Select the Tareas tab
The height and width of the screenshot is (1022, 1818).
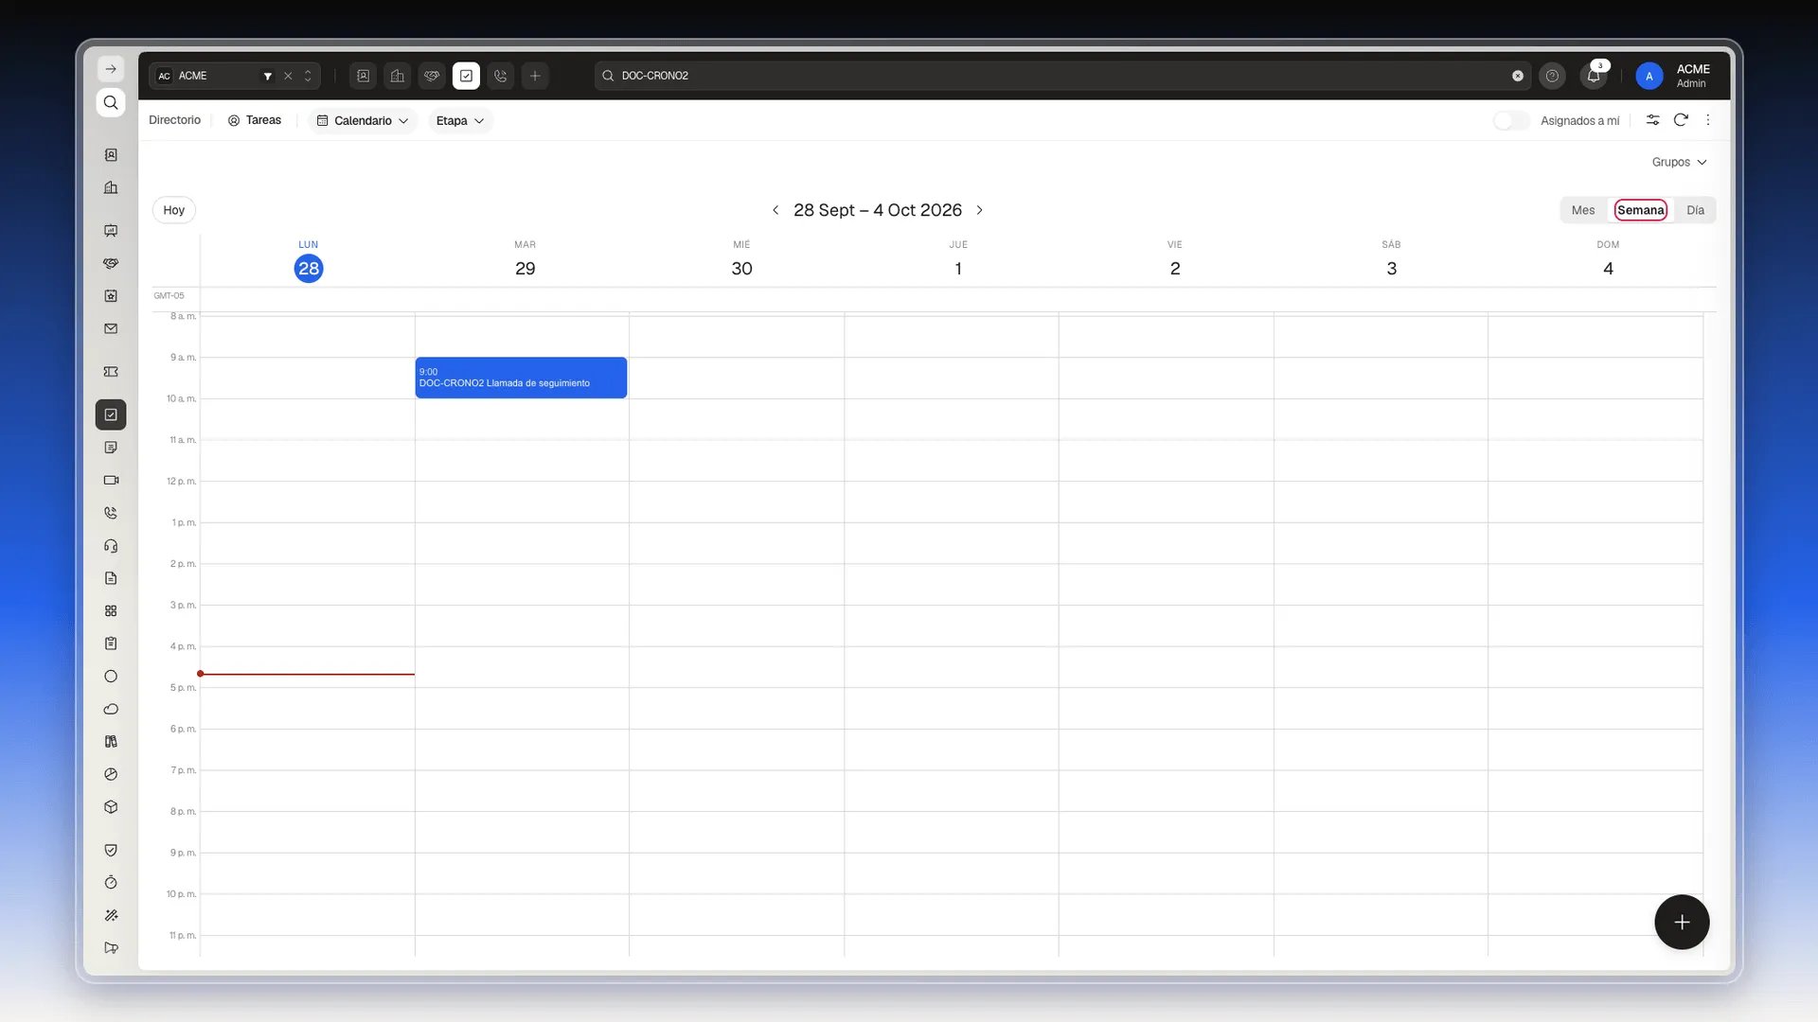pyautogui.click(x=255, y=120)
